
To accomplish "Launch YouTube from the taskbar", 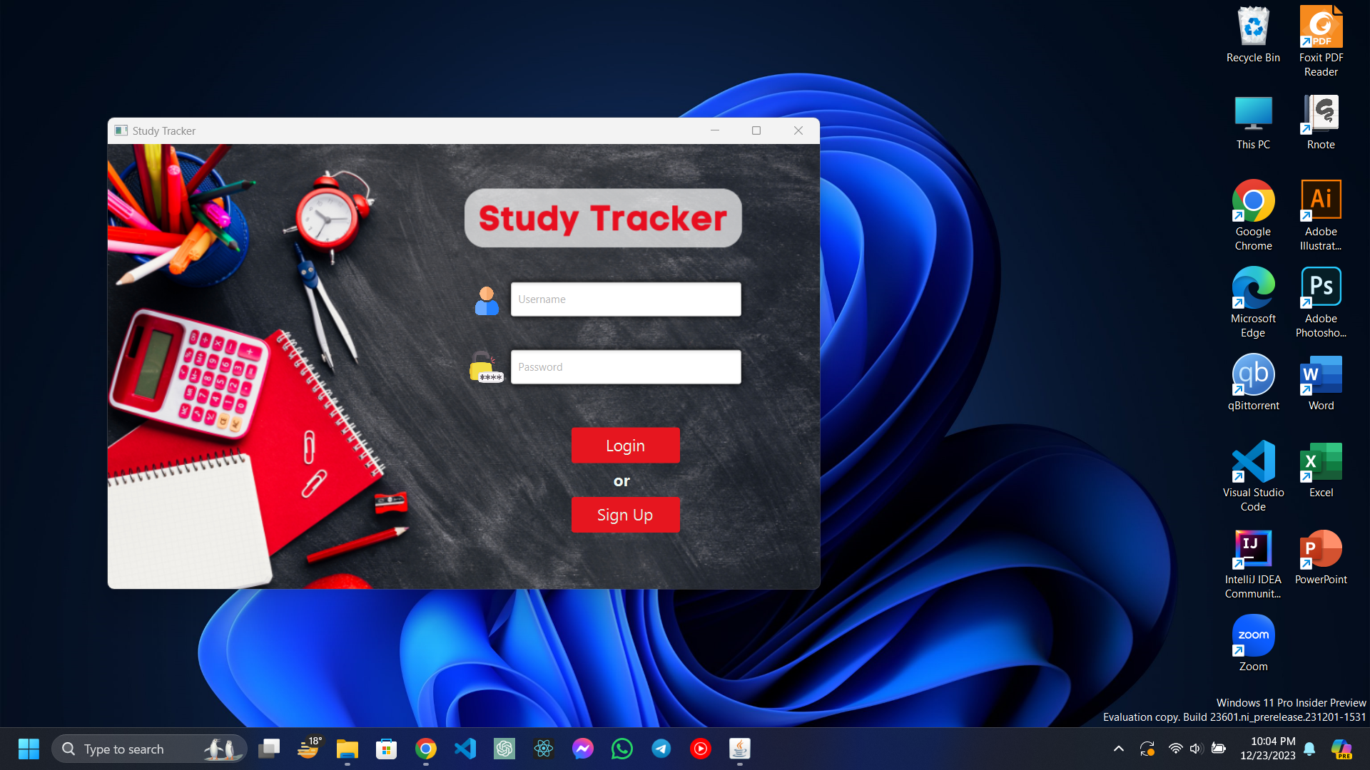I will click(701, 749).
